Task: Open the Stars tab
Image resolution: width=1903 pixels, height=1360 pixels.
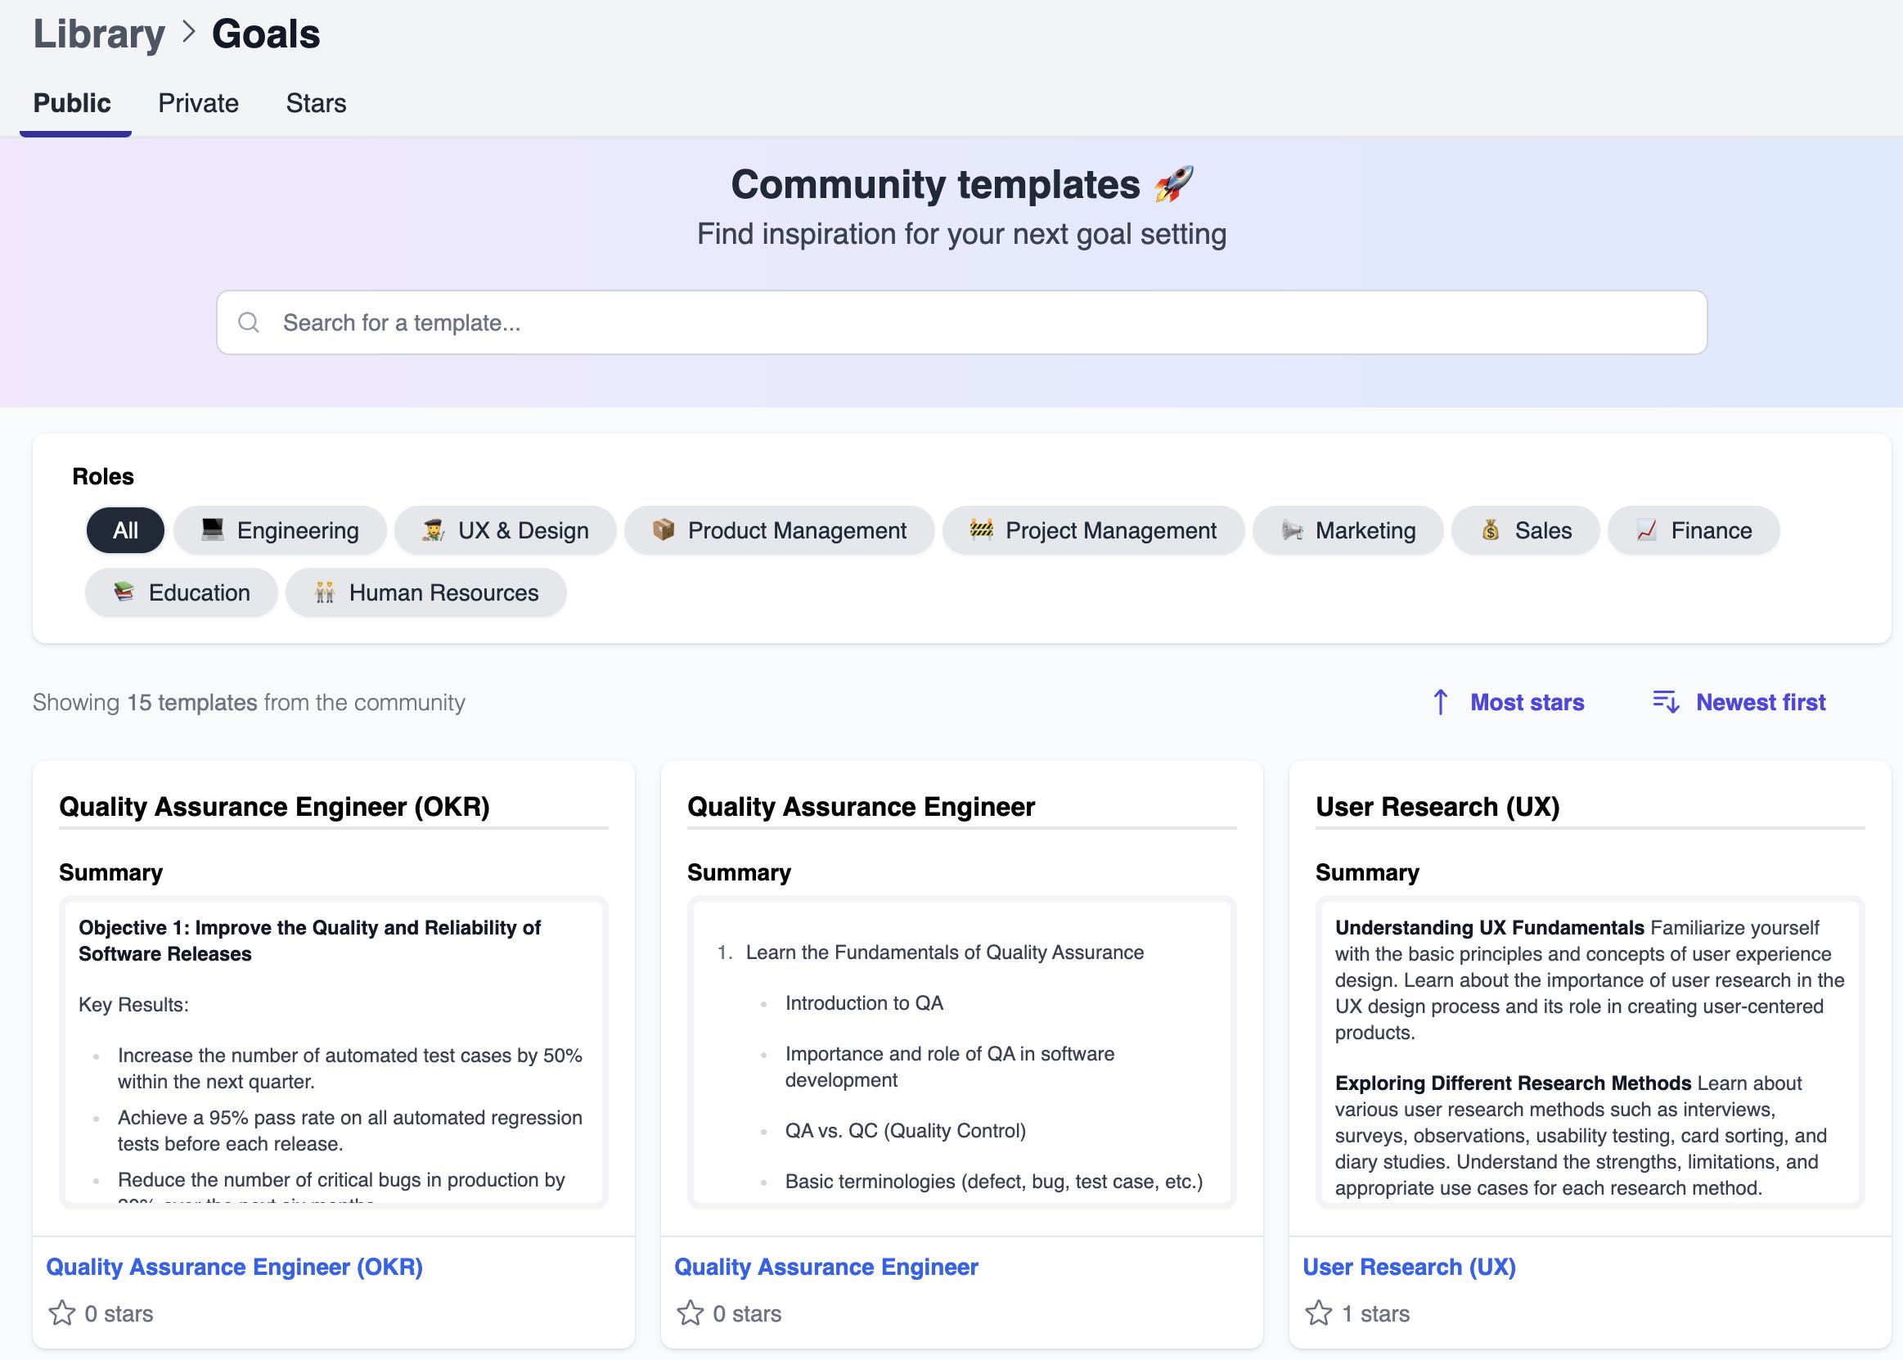Action: 316,103
